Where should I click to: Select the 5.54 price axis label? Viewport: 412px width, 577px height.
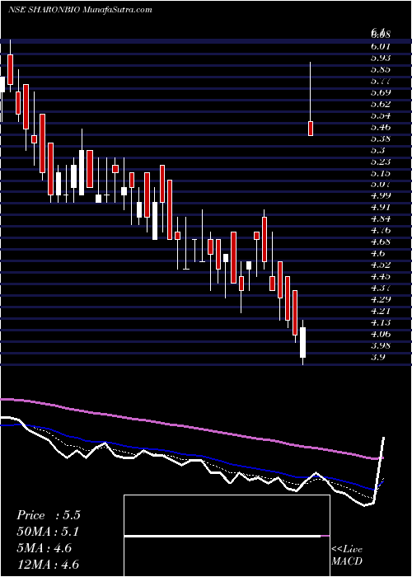point(381,115)
